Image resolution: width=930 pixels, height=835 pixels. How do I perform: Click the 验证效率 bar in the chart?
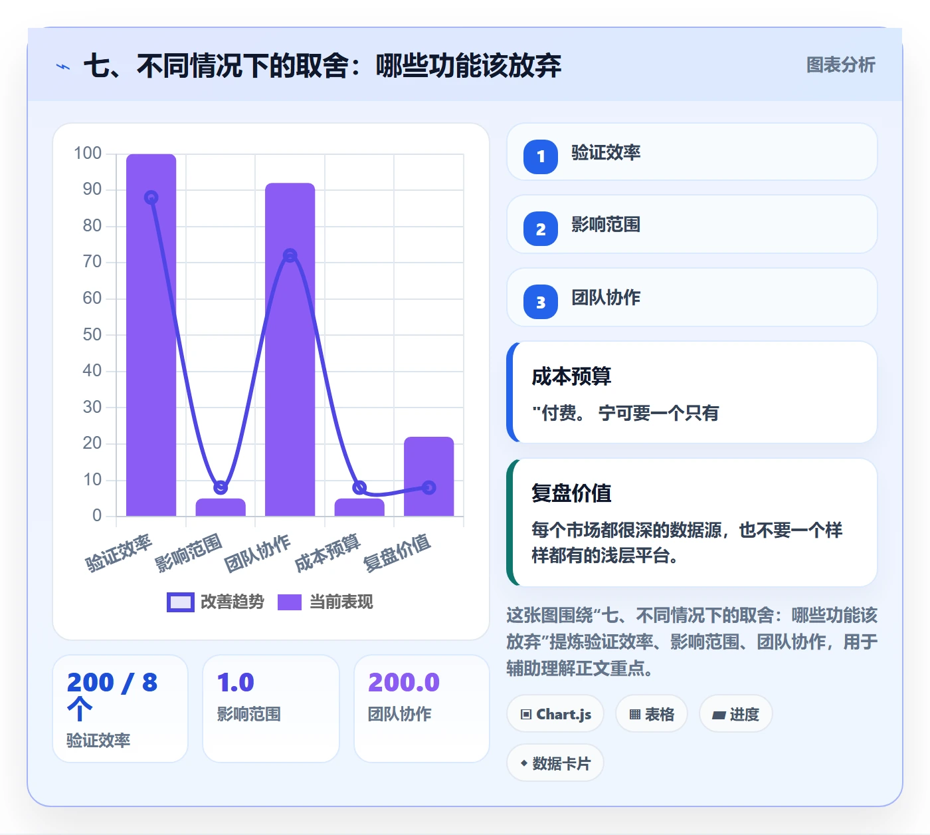pos(151,335)
